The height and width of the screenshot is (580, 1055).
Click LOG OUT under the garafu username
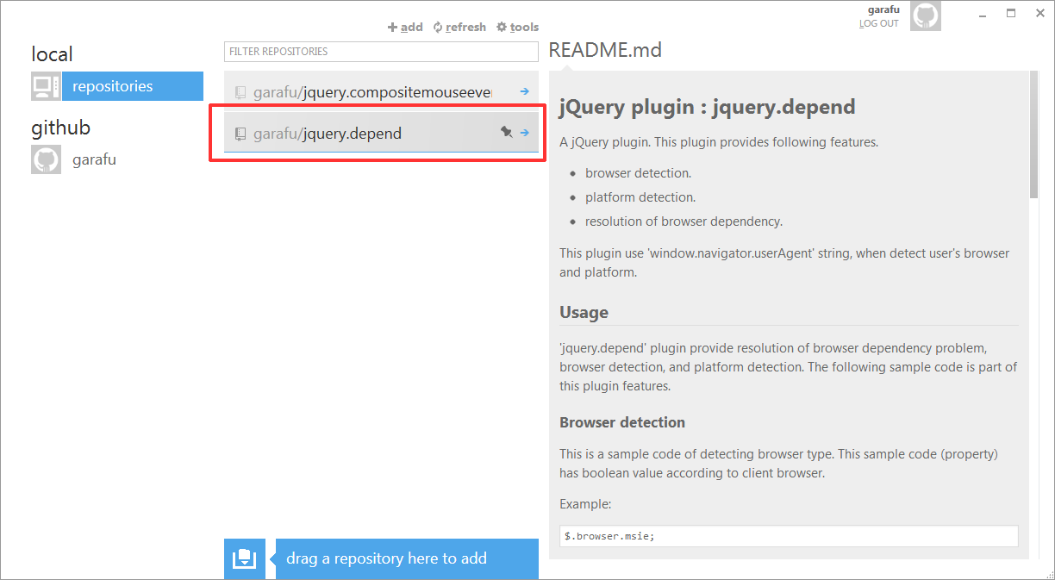click(x=878, y=23)
